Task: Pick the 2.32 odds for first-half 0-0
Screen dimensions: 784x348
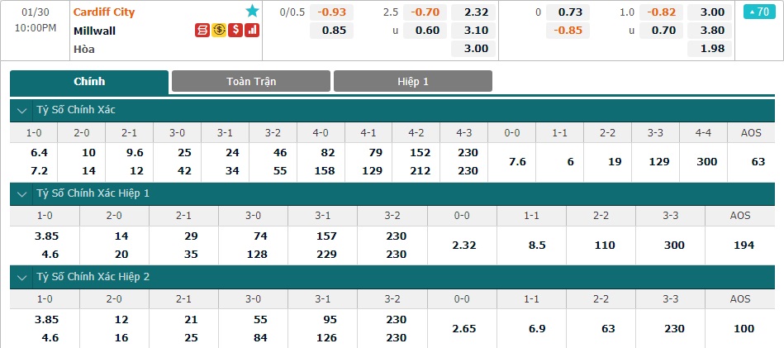Action: pyautogui.click(x=462, y=245)
